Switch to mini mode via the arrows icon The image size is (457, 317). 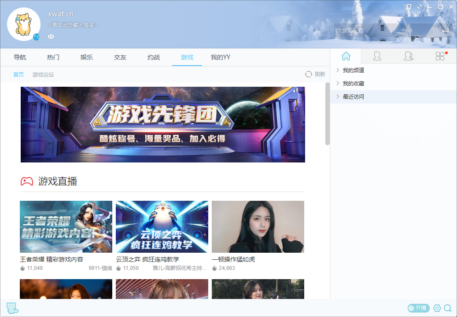[420, 7]
